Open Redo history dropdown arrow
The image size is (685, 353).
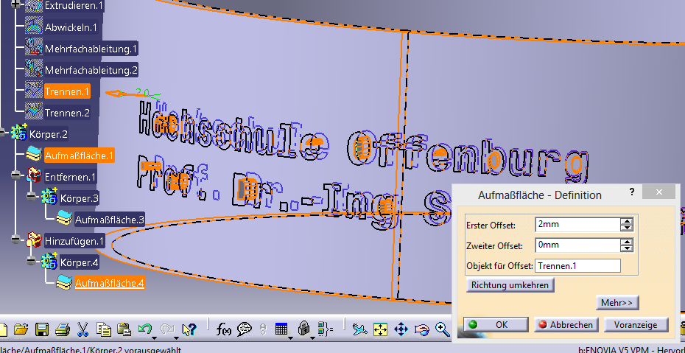coord(177,338)
